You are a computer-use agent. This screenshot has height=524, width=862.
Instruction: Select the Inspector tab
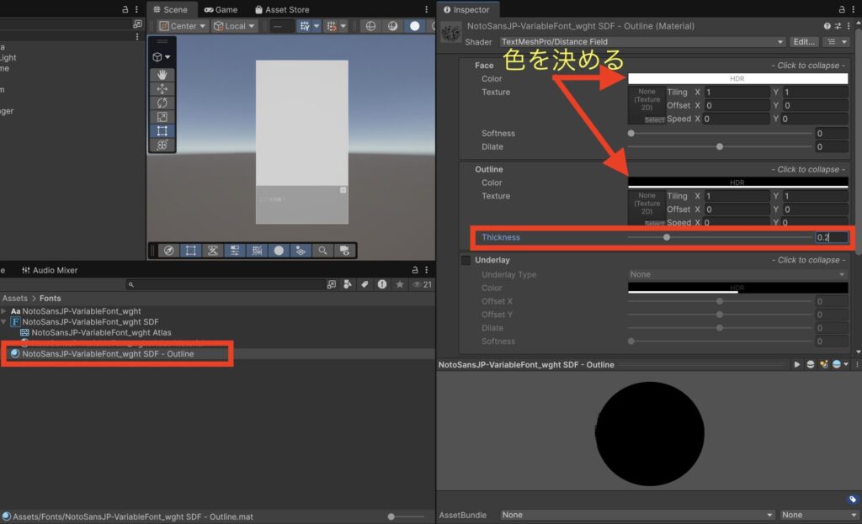pos(466,9)
